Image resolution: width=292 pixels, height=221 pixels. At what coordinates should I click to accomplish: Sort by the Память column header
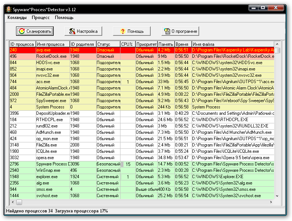[x=166, y=44]
